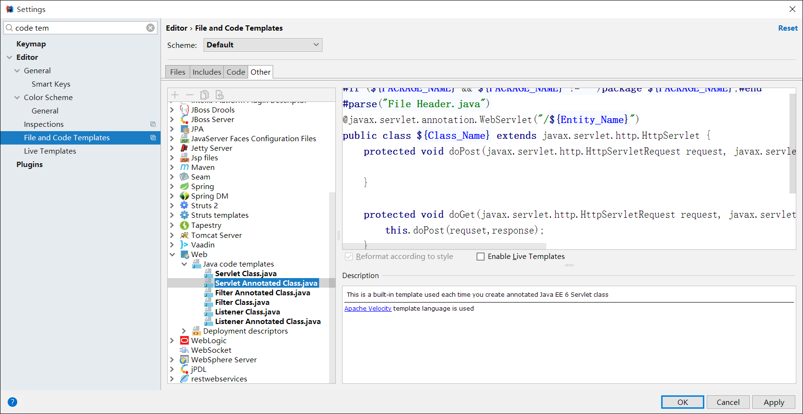Screen dimensions: 803x414
Task: Select Listener Annotated Class.java template
Action: pos(268,321)
